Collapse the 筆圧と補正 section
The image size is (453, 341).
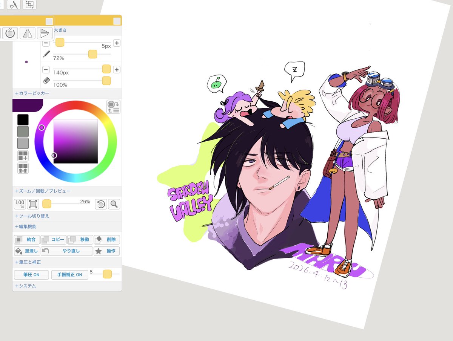[28, 262]
